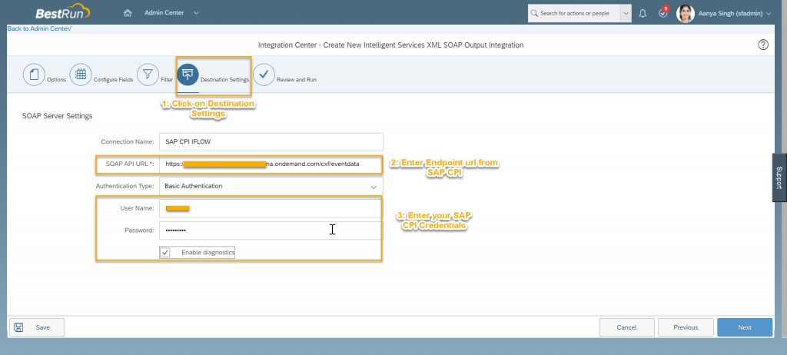Click the Next button
This screenshot has width=787, height=355.
pos(745,327)
